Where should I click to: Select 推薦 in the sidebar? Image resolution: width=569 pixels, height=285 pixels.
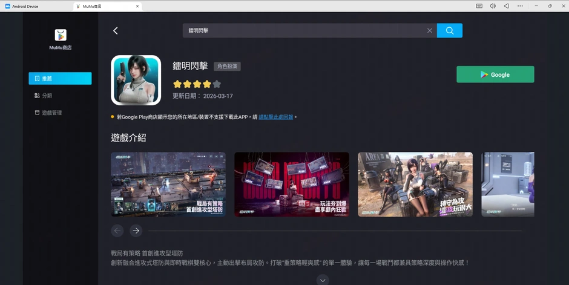tap(61, 78)
